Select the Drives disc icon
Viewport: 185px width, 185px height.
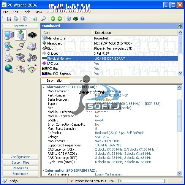click(32, 46)
